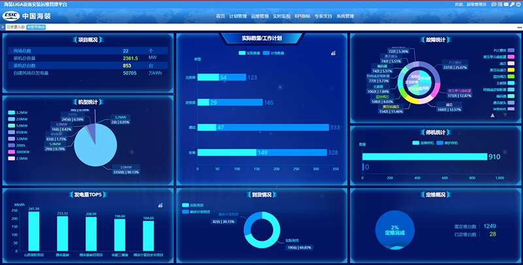
Task: Select the actual-quantity bar labeled 149
Action: pos(227,152)
